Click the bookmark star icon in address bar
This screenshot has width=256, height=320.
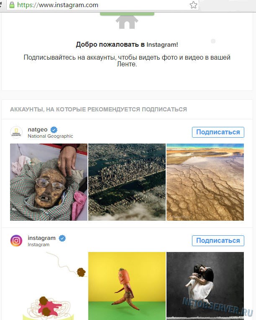[193, 5]
